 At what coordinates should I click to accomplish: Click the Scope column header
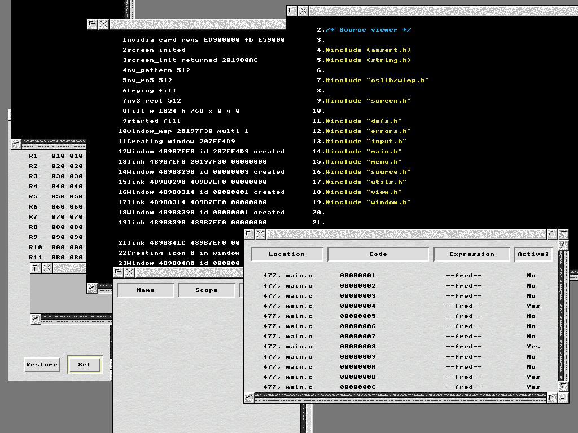point(206,290)
